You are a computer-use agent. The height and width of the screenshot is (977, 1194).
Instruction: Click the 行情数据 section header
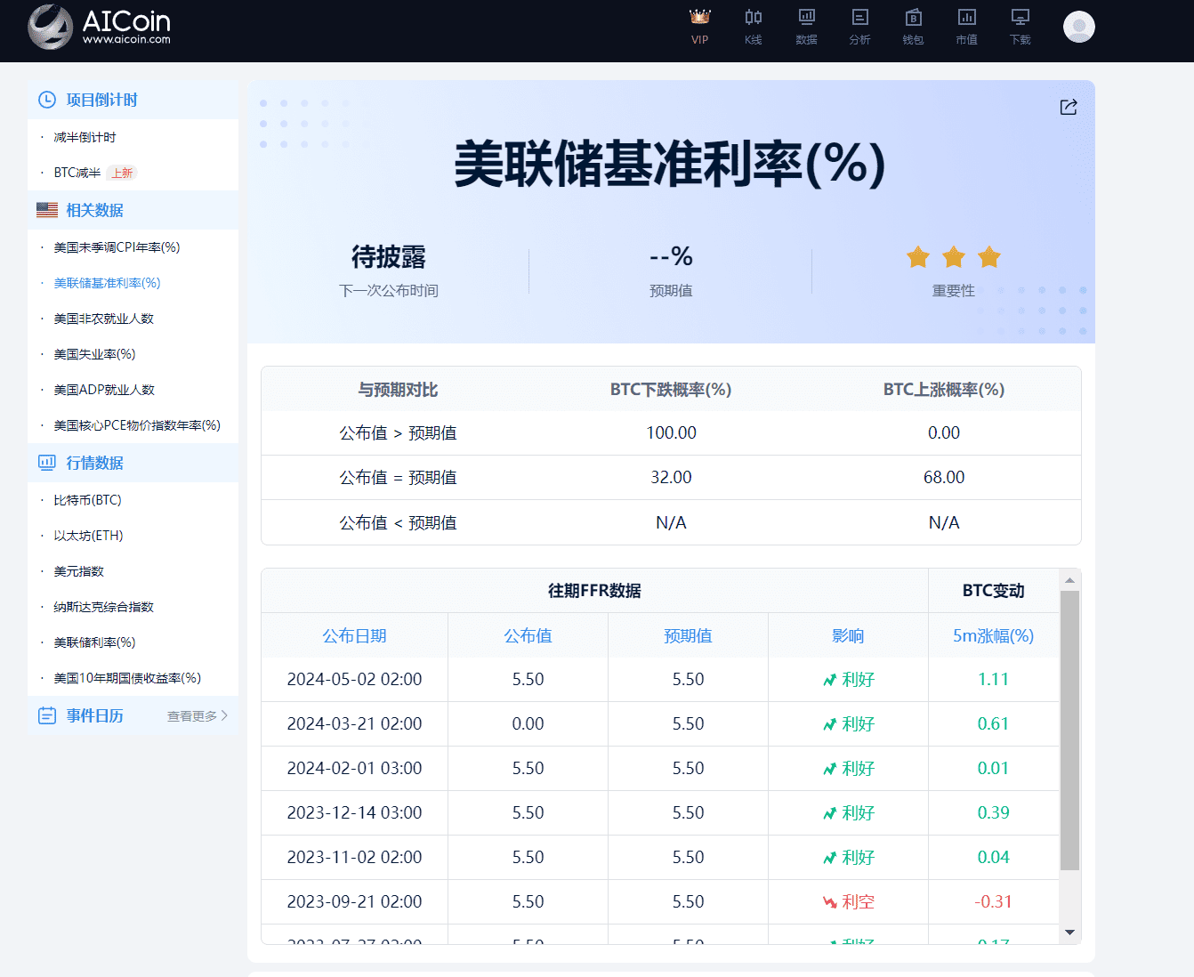tap(133, 463)
